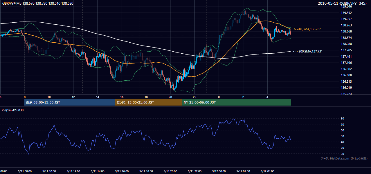Viewport: 371px width, 174px height.
Task: Click the hour tick 14 under the price chart
Action: (x=98, y=97)
